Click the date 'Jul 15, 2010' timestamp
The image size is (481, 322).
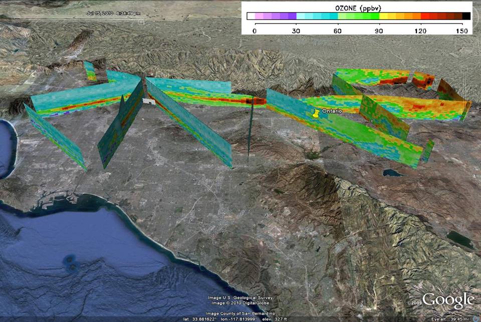[x=100, y=14]
